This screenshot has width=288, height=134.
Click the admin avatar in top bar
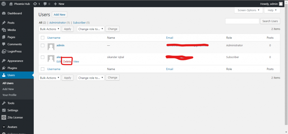[281, 4]
